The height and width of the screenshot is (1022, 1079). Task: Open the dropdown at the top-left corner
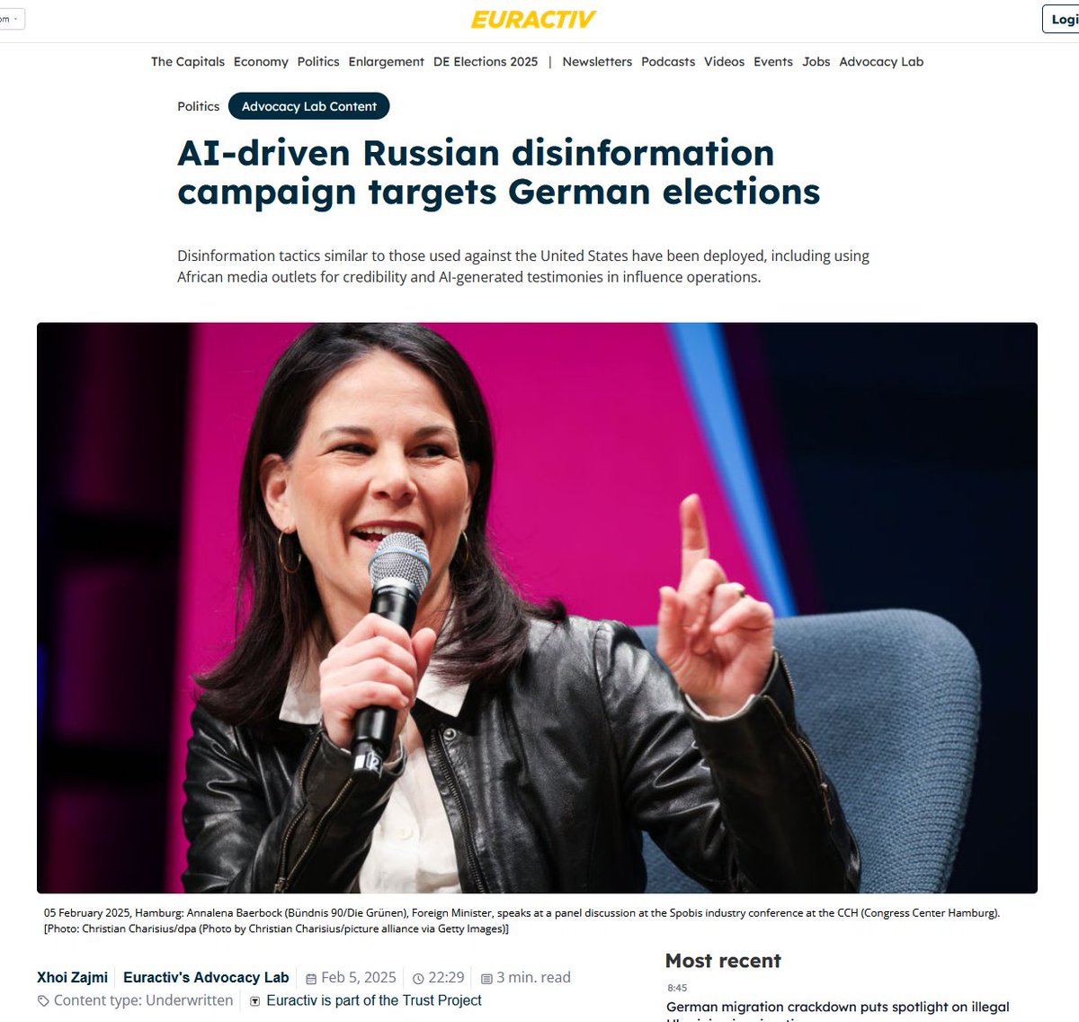[x=11, y=19]
